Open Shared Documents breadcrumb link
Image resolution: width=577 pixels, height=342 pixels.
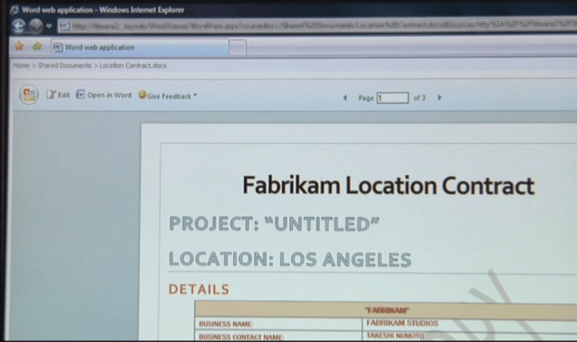click(x=64, y=65)
